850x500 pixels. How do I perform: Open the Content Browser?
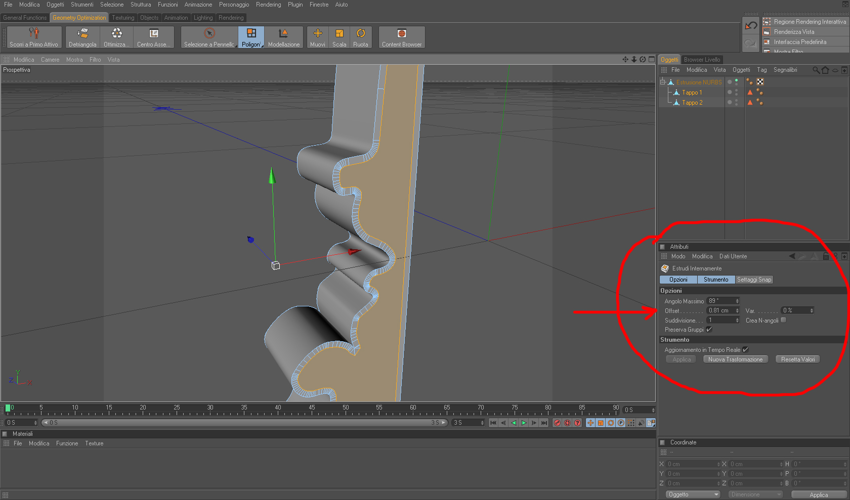pos(402,37)
